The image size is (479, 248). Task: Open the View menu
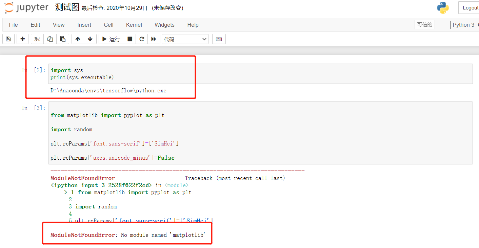[59, 25]
